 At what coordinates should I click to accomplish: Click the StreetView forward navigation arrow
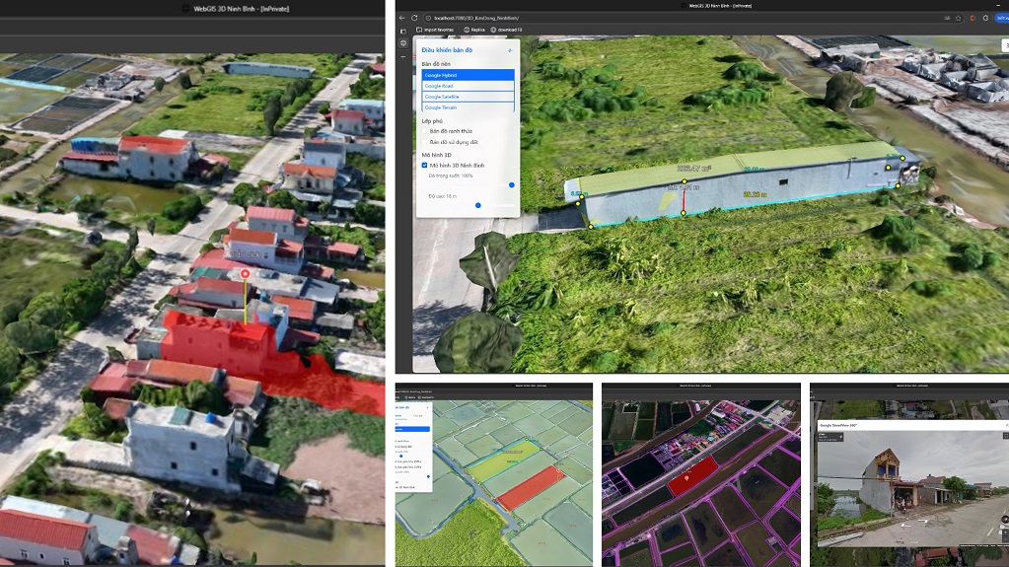[924, 522]
